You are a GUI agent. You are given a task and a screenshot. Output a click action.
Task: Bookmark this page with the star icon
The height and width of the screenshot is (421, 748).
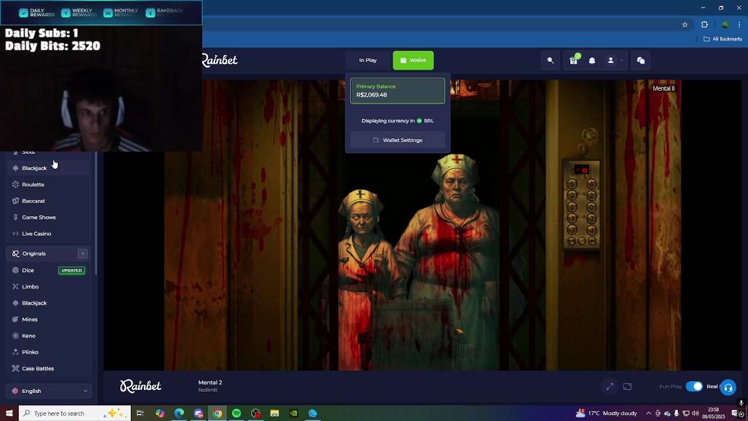coord(685,25)
